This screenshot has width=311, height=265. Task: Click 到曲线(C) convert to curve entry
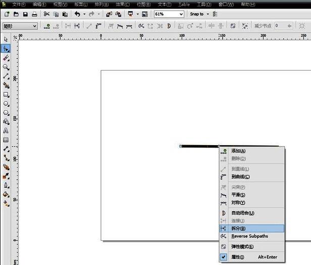coord(240,177)
